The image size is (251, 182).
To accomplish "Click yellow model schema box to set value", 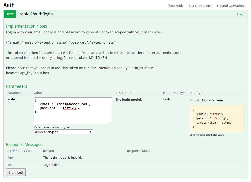I will [x=217, y=118].
